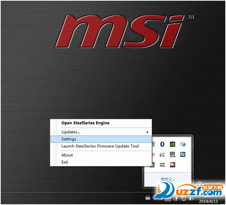The image size is (226, 205).
Task: Click the 2014/4/13 date on taskbar
Action: click(x=208, y=201)
